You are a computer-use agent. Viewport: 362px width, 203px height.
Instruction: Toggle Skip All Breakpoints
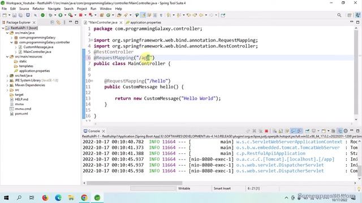pyautogui.click(x=35, y=15)
